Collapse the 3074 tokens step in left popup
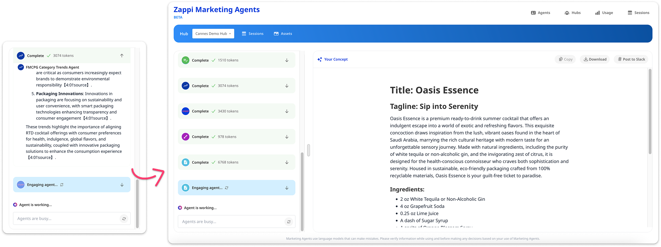This screenshot has height=247, width=661. coord(122,55)
